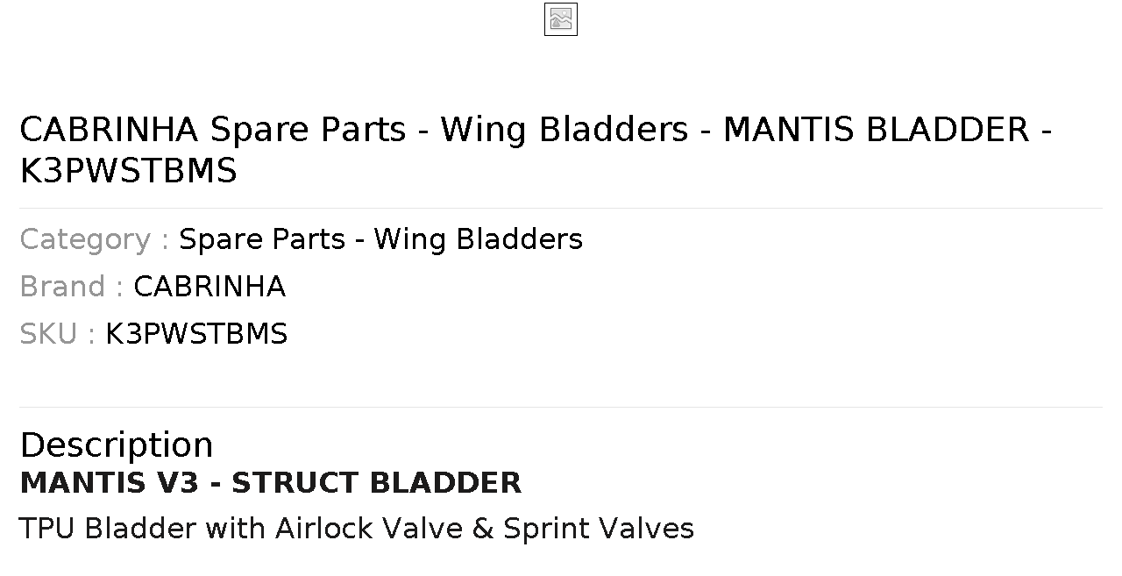The width and height of the screenshot is (1122, 576).
Task: Select the word CABRINHA in the page title
Action: 110,130
